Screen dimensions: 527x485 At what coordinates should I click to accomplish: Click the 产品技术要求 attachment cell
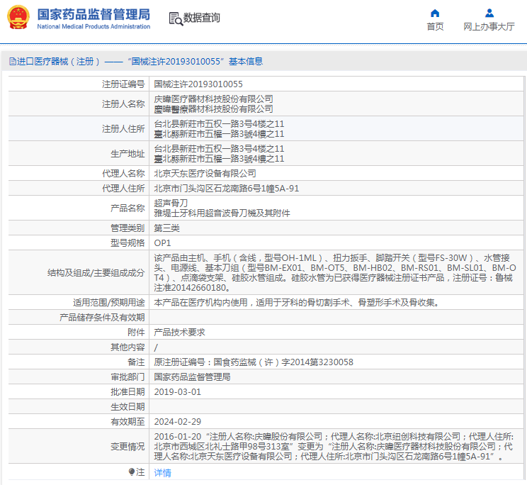(179, 332)
